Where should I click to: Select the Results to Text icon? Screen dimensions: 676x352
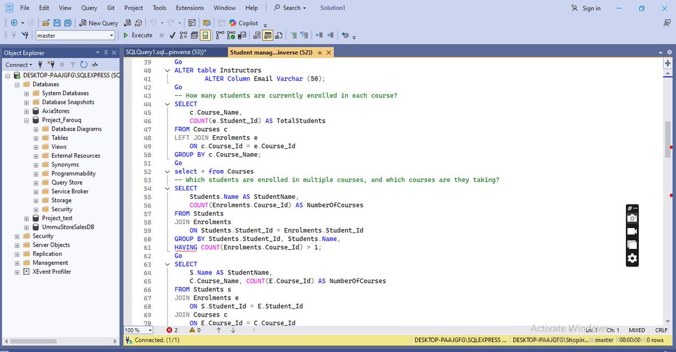[257, 35]
